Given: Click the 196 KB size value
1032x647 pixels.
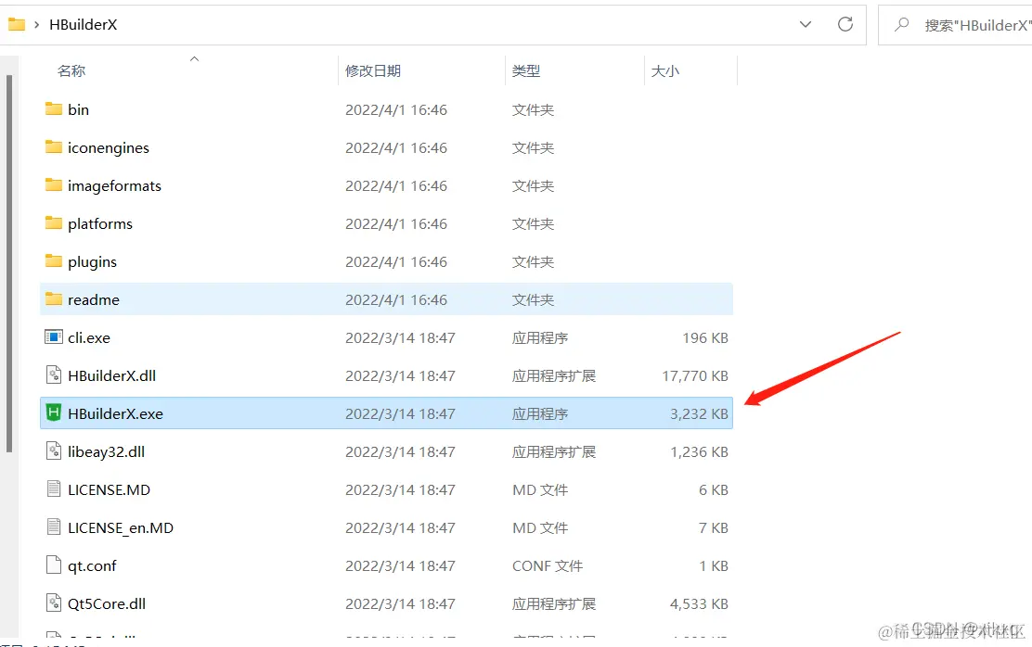Looking at the screenshot, I should click(705, 338).
